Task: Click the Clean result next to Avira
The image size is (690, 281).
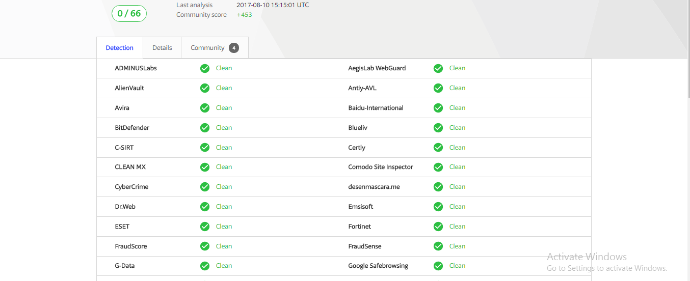Action: 224,108
